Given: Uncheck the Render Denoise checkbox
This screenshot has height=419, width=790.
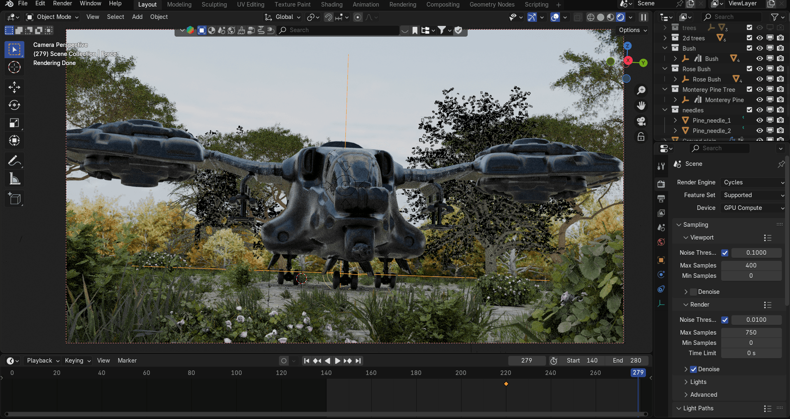Looking at the screenshot, I should click(x=694, y=369).
